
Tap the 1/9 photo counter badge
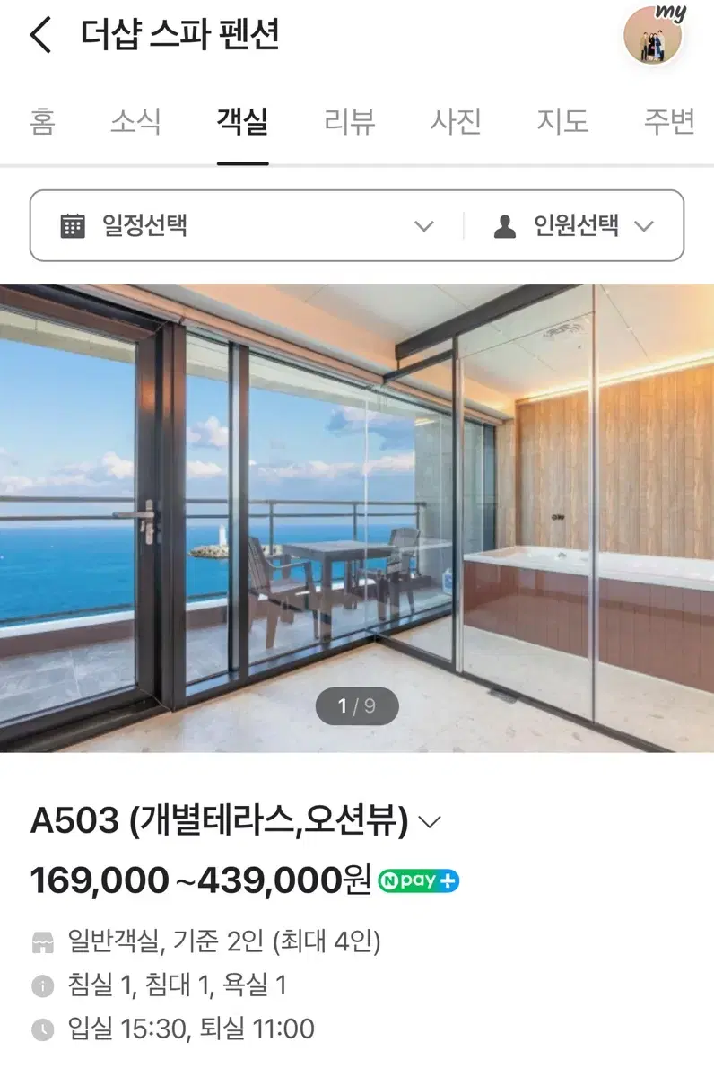pos(357,706)
